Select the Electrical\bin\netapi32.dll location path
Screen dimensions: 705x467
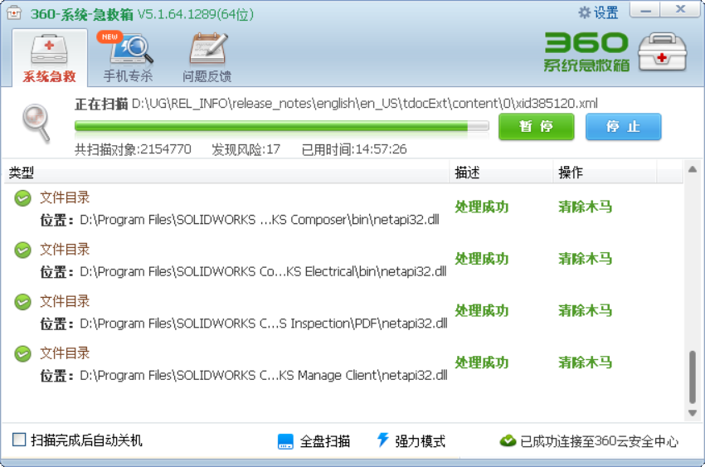(x=263, y=271)
